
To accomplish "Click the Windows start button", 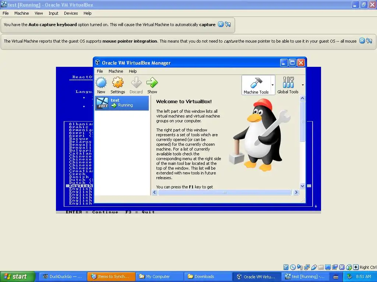I will [18, 276].
